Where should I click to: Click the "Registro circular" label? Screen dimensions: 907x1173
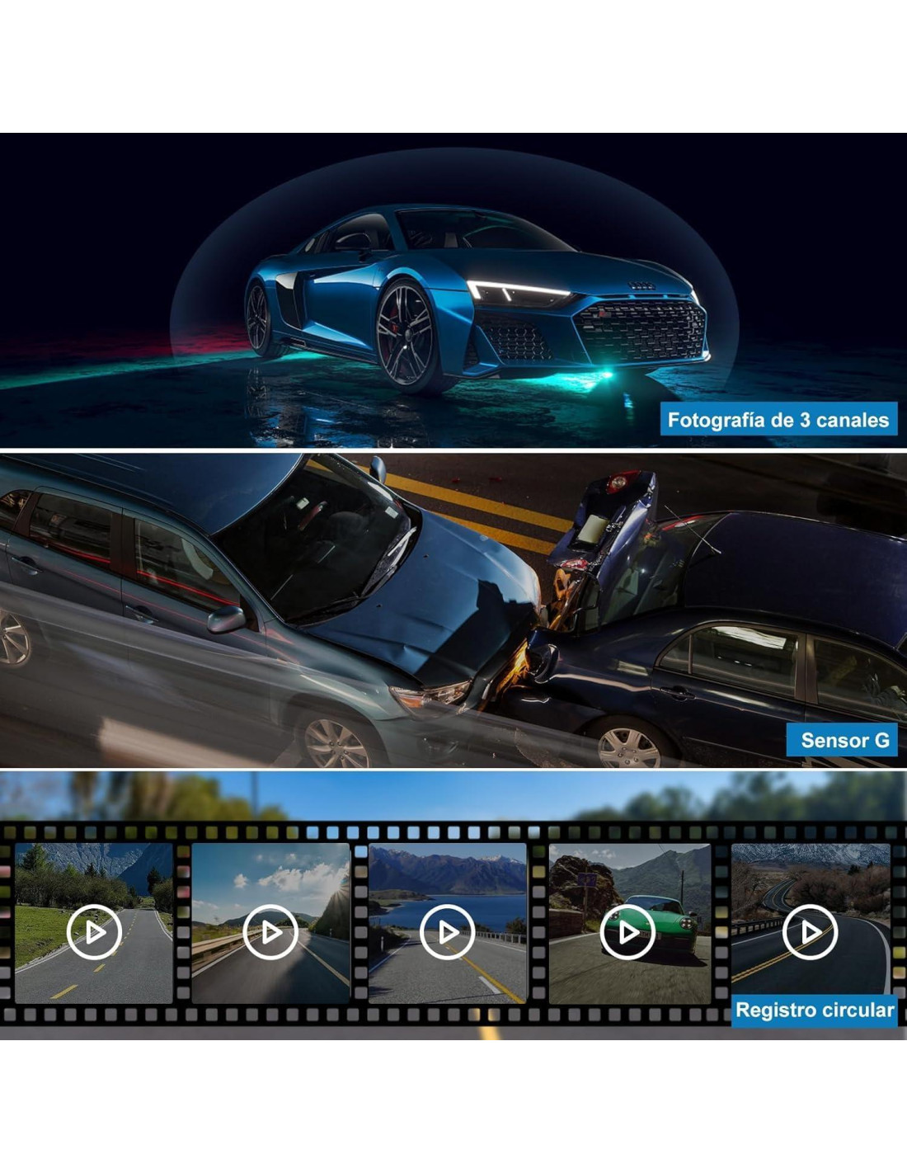pos(814,1010)
